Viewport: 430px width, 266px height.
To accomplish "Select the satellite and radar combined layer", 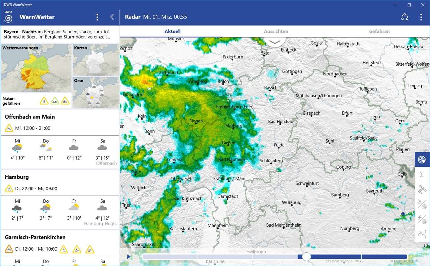I will (x=422, y=204).
